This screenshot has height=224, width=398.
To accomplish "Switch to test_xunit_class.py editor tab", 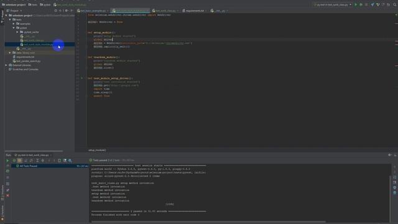I will pos(165,11).
